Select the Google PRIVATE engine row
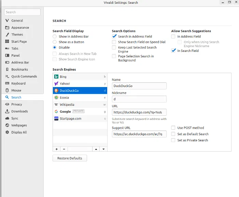Viewport: 239px width, 197px height. [80, 111]
